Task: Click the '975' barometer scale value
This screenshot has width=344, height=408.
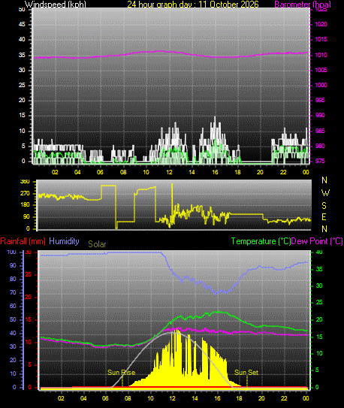Action: [x=320, y=161]
